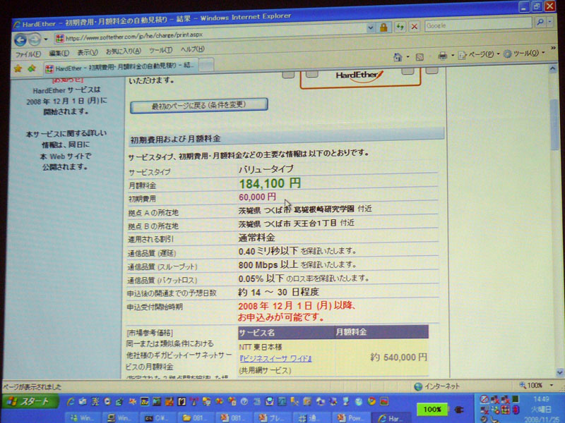Click the HardEther logo banner
Screen dimensions: 565x423
point(360,78)
